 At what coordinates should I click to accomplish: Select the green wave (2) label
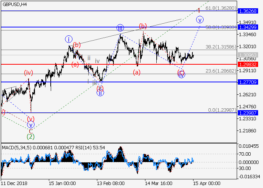(x=31, y=137)
